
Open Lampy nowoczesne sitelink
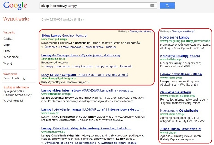click(57, 67)
